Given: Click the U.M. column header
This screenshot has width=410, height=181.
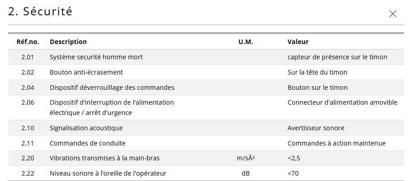Looking at the screenshot, I should tap(246, 42).
